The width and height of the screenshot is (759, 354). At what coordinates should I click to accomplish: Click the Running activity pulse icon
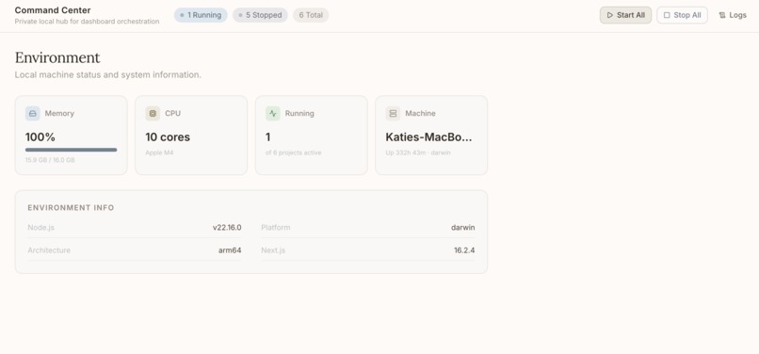[x=273, y=113]
